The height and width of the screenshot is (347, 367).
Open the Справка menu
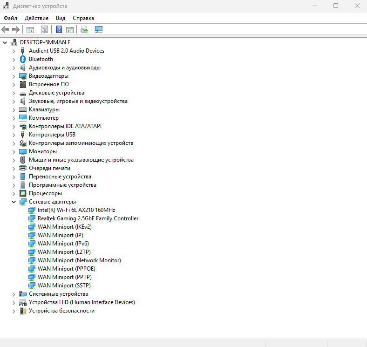click(x=83, y=18)
